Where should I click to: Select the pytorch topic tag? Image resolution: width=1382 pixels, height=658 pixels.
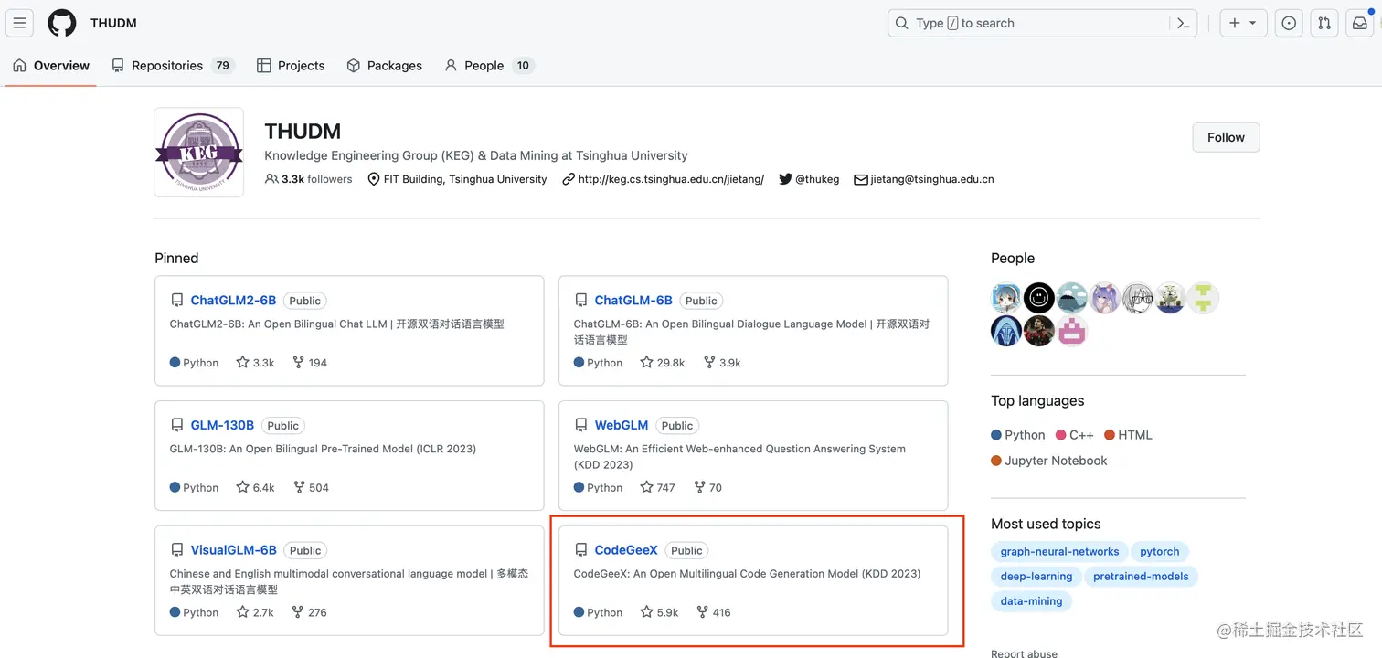[x=1159, y=552]
